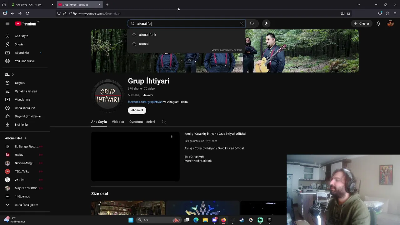
Task: Go to YouTube Premium home logo
Action: [x=26, y=23]
